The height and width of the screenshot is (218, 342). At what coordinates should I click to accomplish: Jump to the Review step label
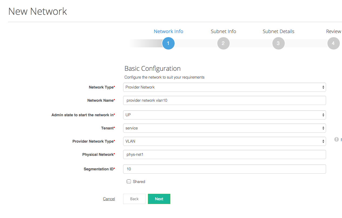pyautogui.click(x=333, y=31)
